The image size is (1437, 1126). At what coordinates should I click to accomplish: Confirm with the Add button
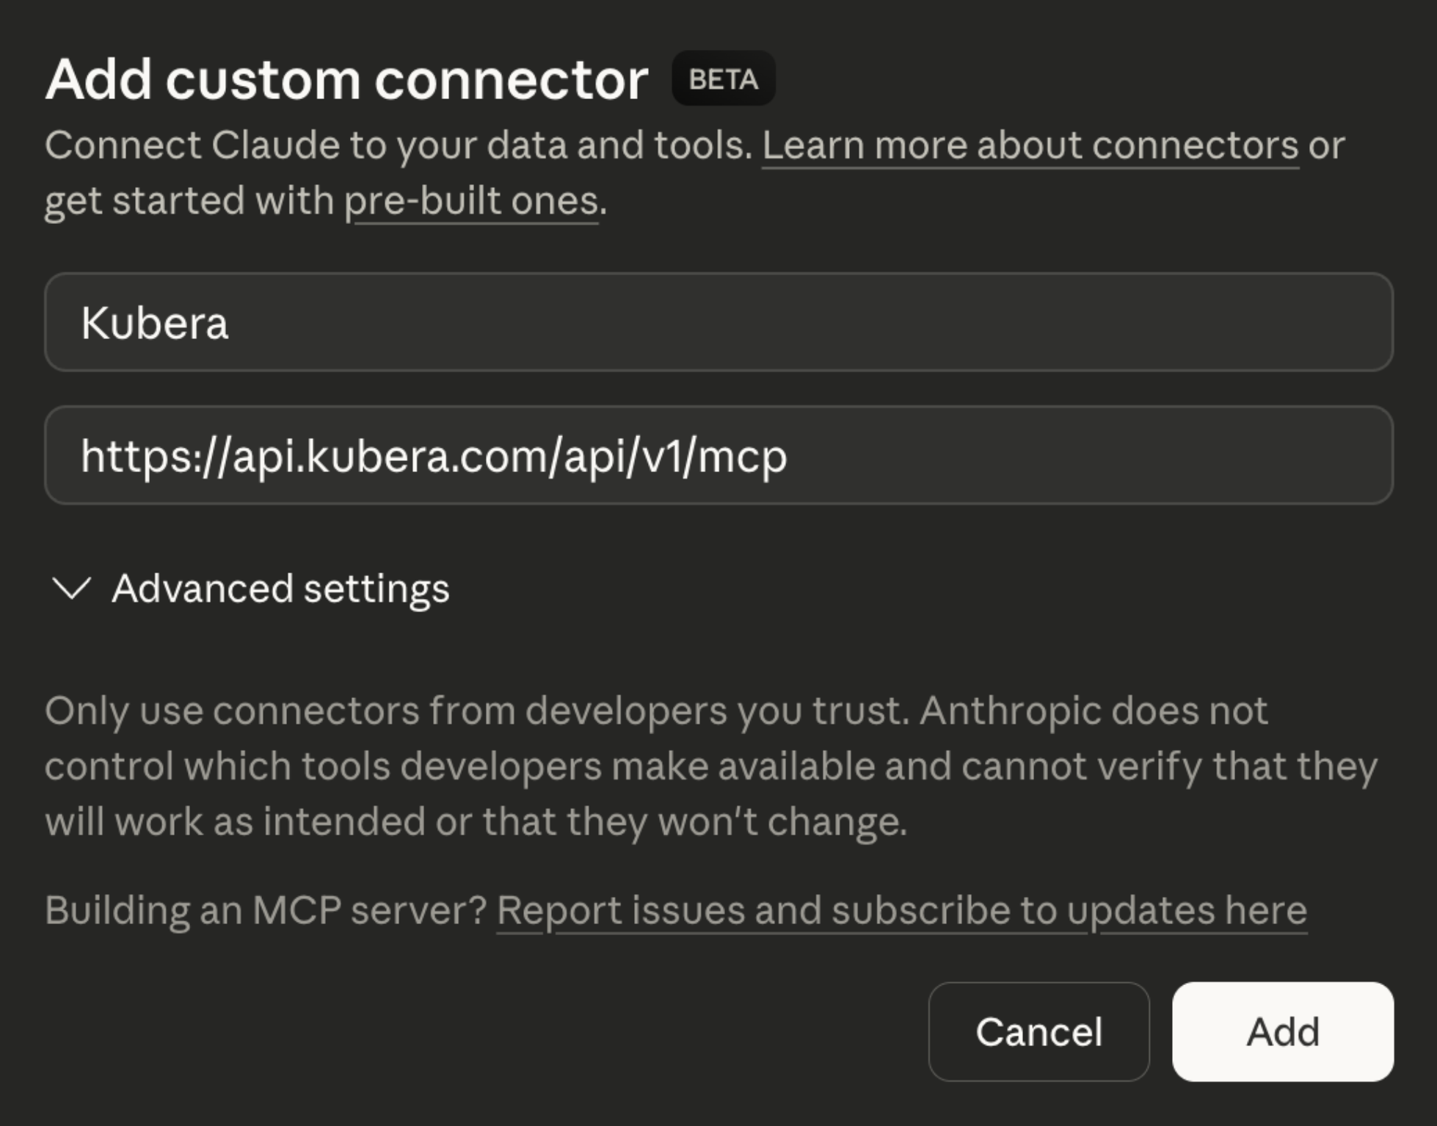coord(1282,1031)
